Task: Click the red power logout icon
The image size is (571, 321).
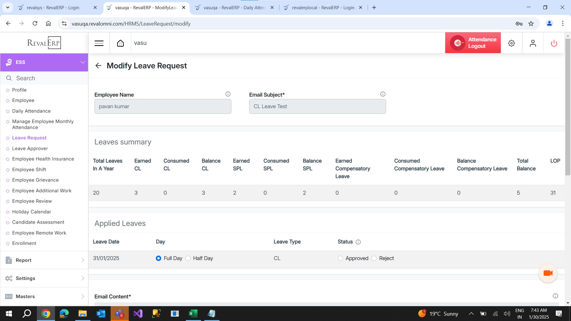Action: 554,43
